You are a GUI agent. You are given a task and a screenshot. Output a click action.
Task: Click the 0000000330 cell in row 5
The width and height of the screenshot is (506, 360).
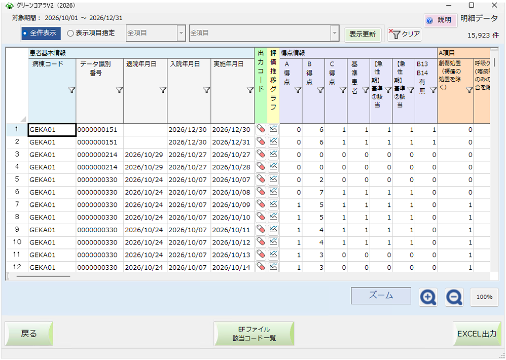point(100,180)
